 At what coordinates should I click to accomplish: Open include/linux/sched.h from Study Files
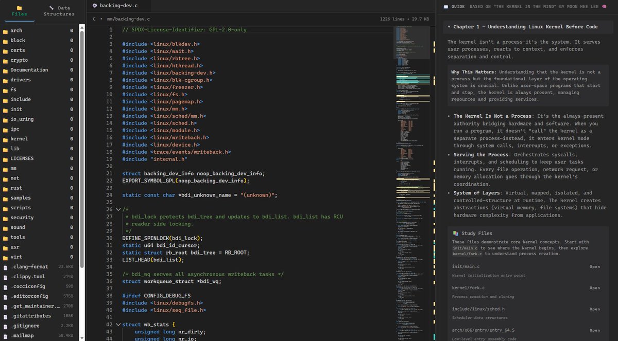pos(594,309)
